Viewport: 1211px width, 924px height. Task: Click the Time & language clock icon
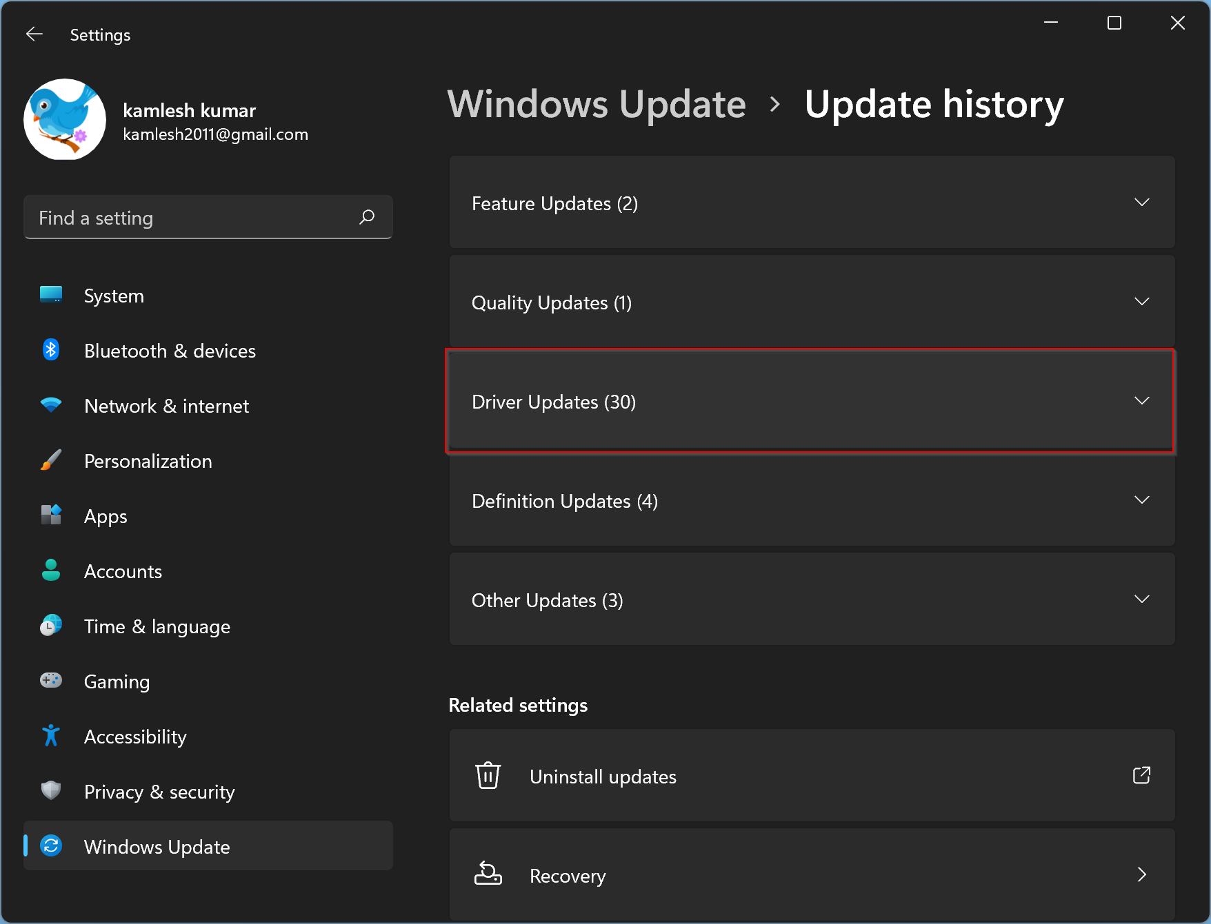pos(51,626)
